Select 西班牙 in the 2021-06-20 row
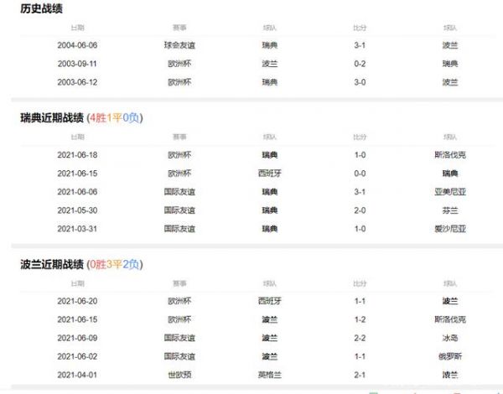The image size is (503, 394). pyautogui.click(x=270, y=301)
